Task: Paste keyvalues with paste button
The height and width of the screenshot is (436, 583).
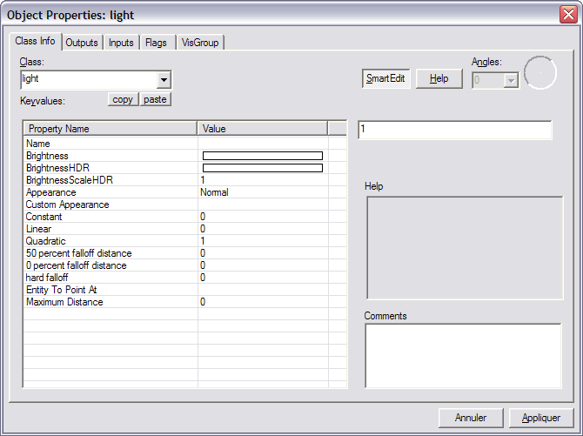Action: (155, 99)
